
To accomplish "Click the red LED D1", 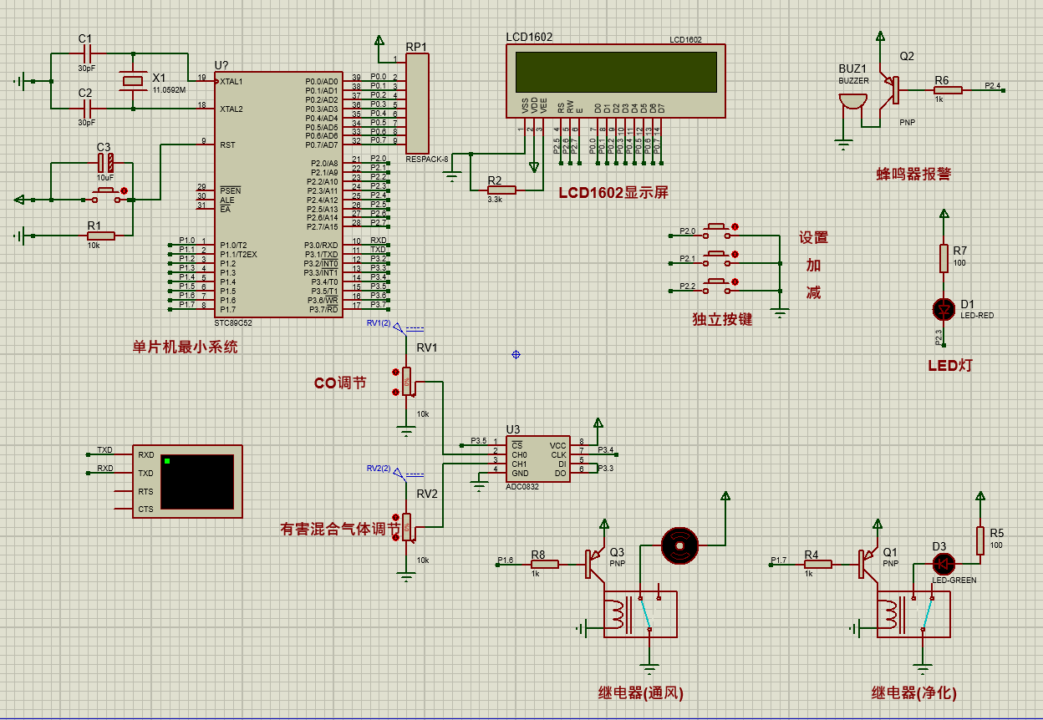I will (x=944, y=310).
